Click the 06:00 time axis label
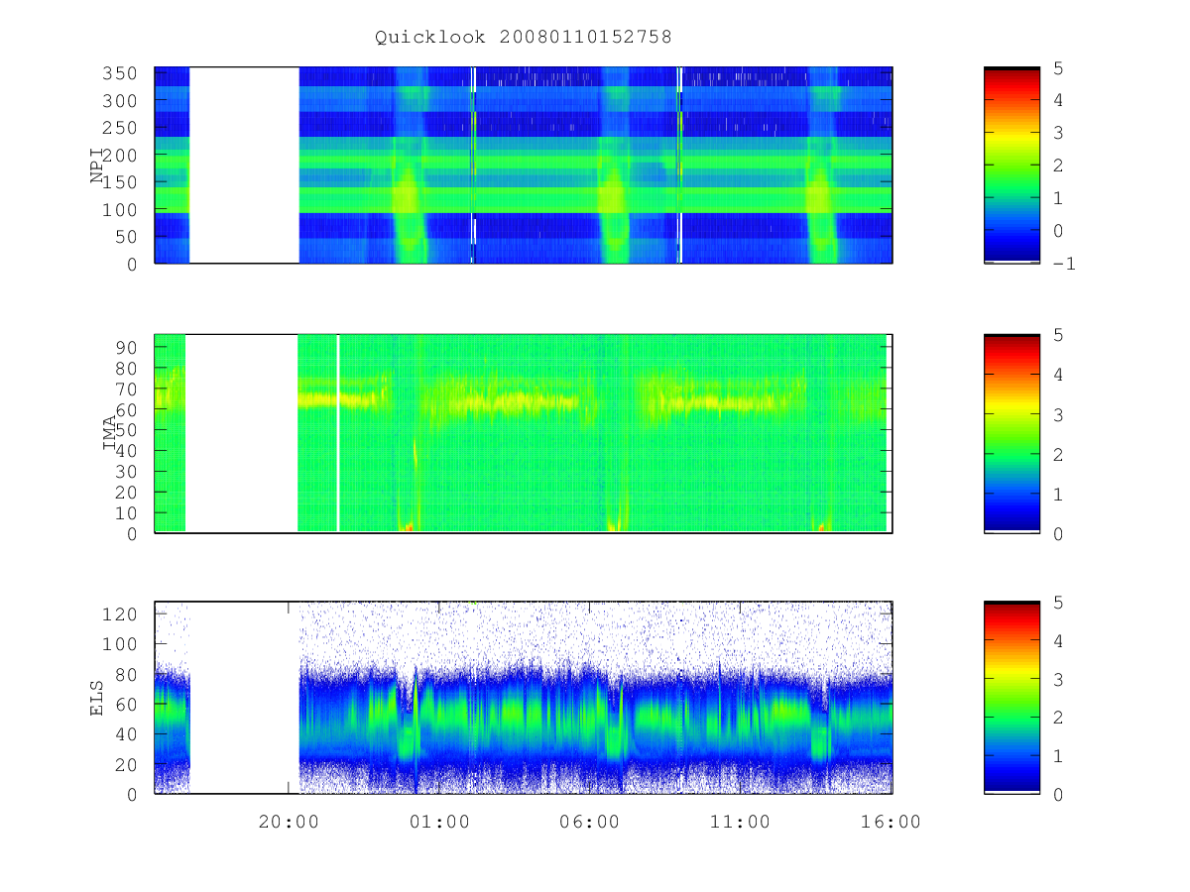 (590, 822)
